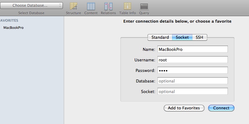This screenshot has height=124, width=249.
Task: Click the blue Connect button
Action: tap(221, 108)
